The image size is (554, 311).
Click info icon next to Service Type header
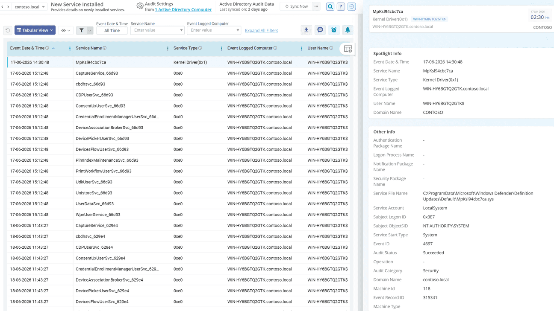tap(200, 48)
